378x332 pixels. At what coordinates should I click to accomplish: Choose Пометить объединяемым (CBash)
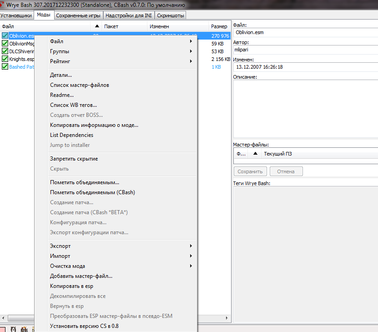click(122, 192)
